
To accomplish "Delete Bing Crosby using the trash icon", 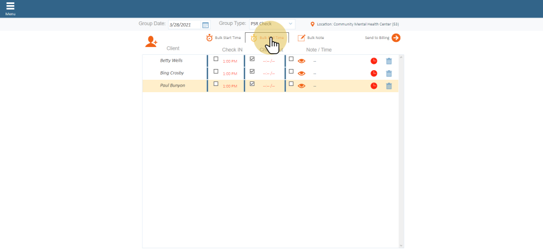I will 389,74.
